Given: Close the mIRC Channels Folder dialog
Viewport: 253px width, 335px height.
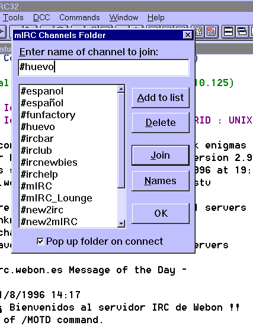Looking at the screenshot, I should [x=188, y=35].
